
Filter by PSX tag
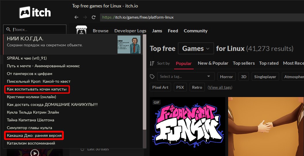pyautogui.click(x=180, y=87)
